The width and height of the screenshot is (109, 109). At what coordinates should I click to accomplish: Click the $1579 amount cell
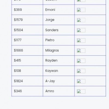(27, 20)
